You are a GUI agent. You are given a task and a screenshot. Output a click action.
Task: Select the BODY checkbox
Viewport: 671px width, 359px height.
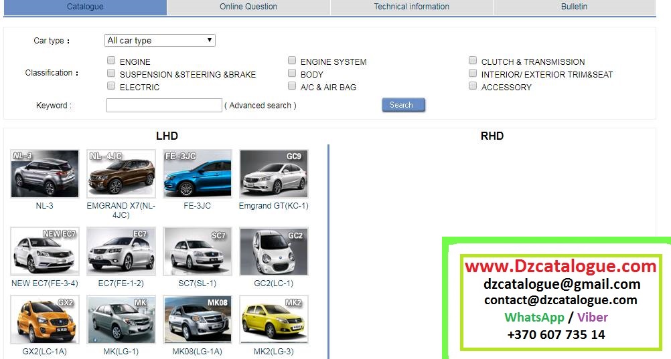point(292,73)
